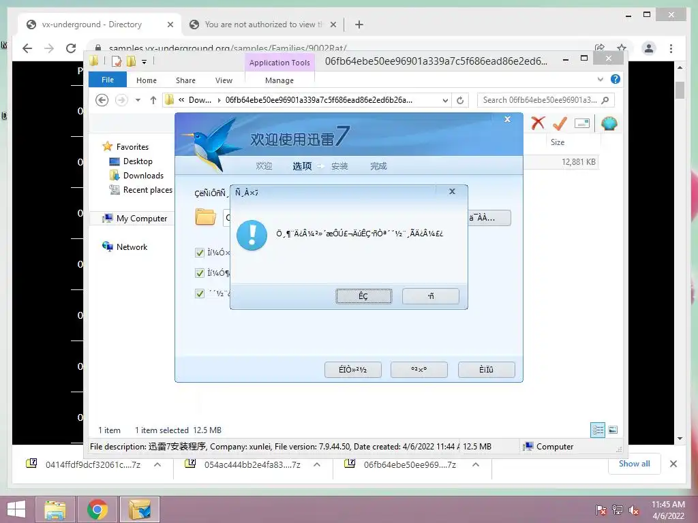698x523 pixels.
Task: Refresh the Explorer folder view
Action: [x=460, y=101]
